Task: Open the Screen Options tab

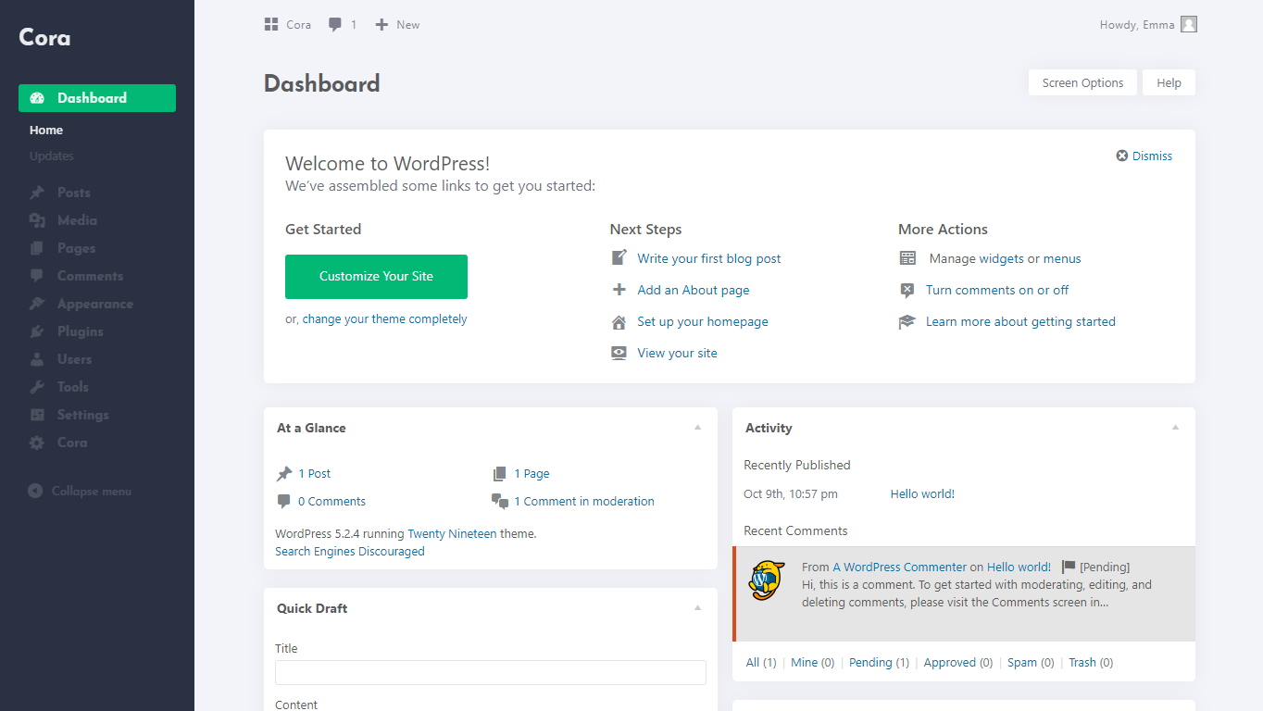Action: click(x=1083, y=82)
